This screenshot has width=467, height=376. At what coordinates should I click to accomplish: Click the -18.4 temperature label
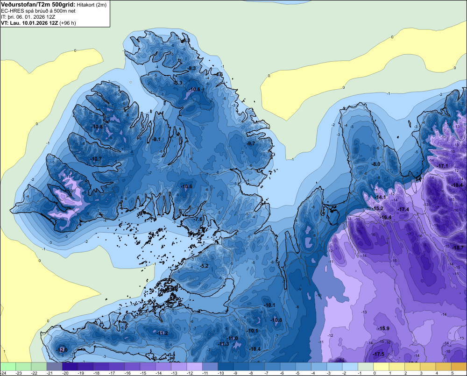pyautogui.click(x=458, y=185)
